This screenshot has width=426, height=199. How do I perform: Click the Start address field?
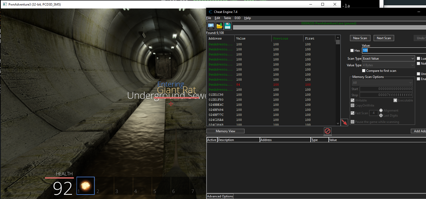pos(386,89)
